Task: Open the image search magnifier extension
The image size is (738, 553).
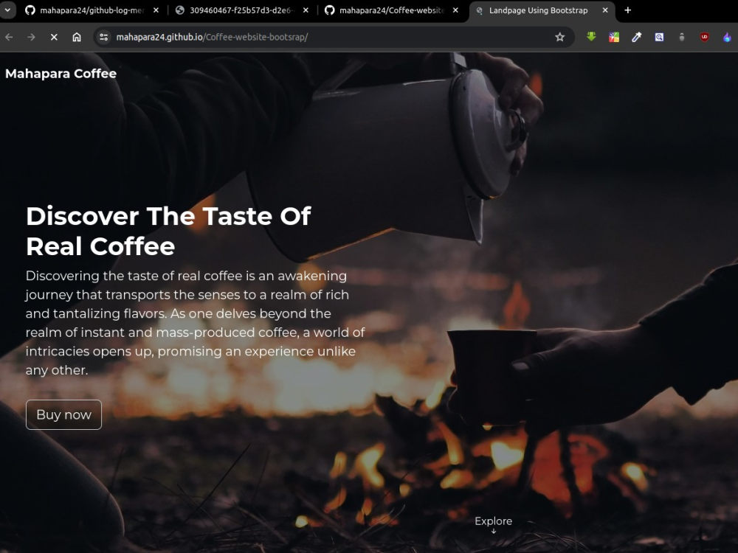Action: 658,36
